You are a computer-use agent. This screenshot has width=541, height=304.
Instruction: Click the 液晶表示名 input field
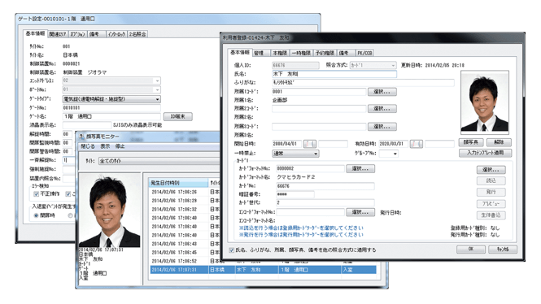coord(87,125)
